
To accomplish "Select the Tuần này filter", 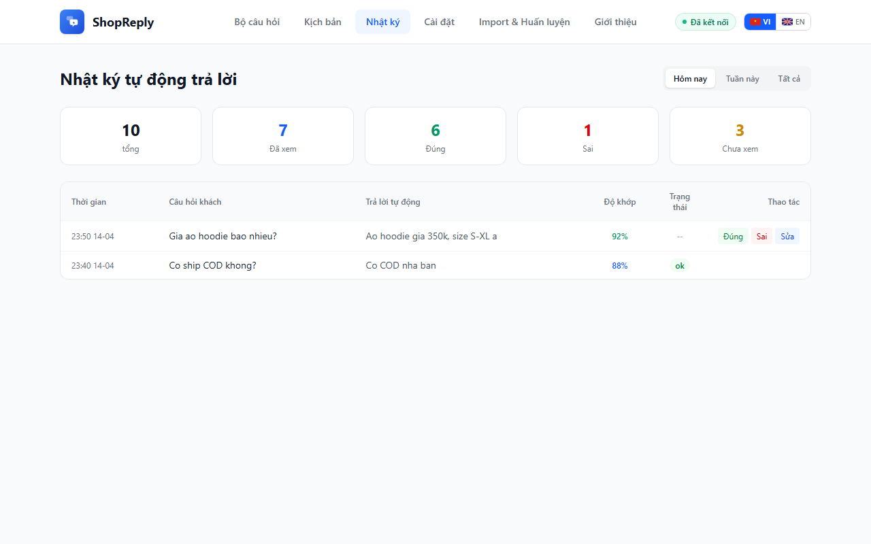I will [x=742, y=78].
